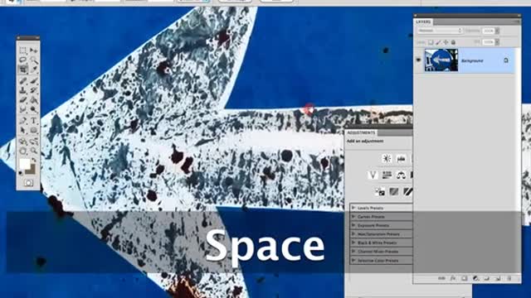Select the Quick Selection tool

33,60
